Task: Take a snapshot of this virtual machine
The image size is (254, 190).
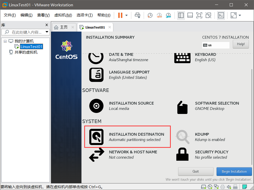Action: tap(150, 15)
